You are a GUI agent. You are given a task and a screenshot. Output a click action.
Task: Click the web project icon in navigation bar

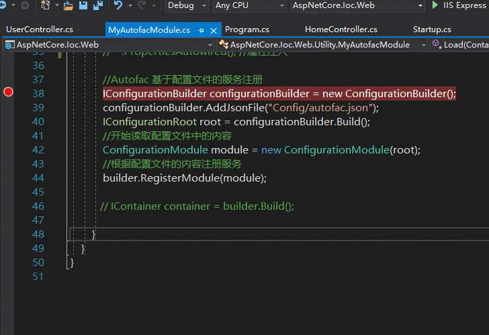coord(9,45)
